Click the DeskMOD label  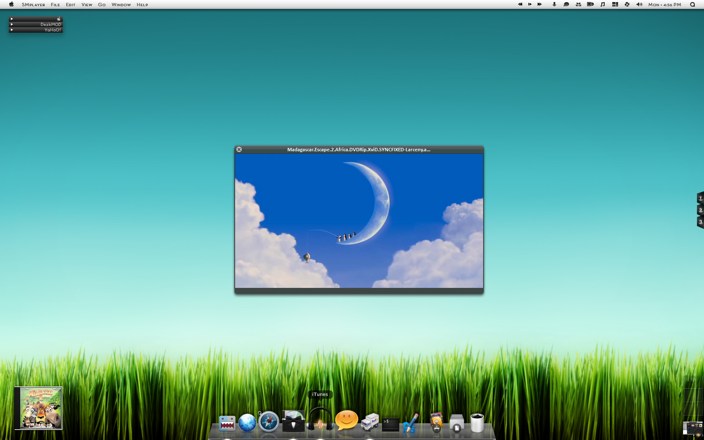[x=51, y=24]
